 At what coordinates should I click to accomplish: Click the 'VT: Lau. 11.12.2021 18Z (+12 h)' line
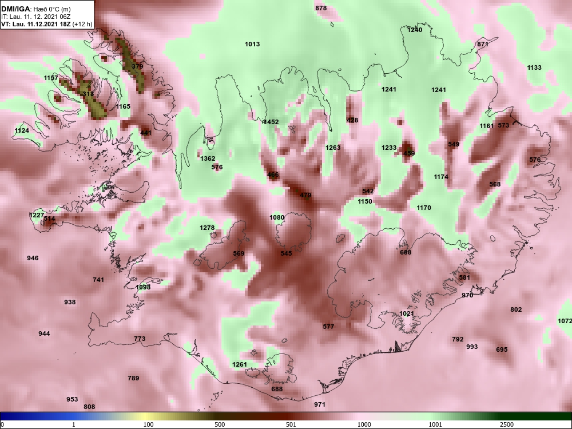(47, 25)
